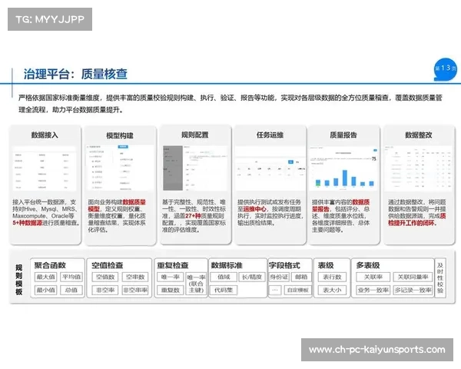Select the 表行数 rule box
This screenshot has height=369, width=461.
pos(332,277)
